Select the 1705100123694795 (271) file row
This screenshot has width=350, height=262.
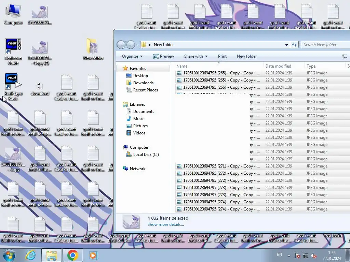coord(262,166)
